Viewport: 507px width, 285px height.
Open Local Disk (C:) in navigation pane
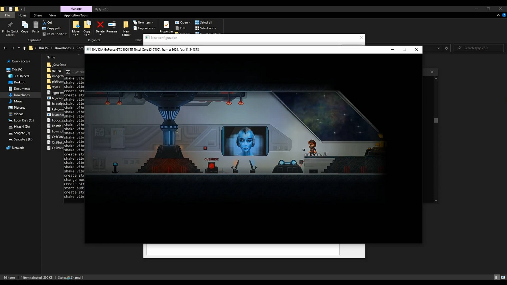(x=24, y=120)
